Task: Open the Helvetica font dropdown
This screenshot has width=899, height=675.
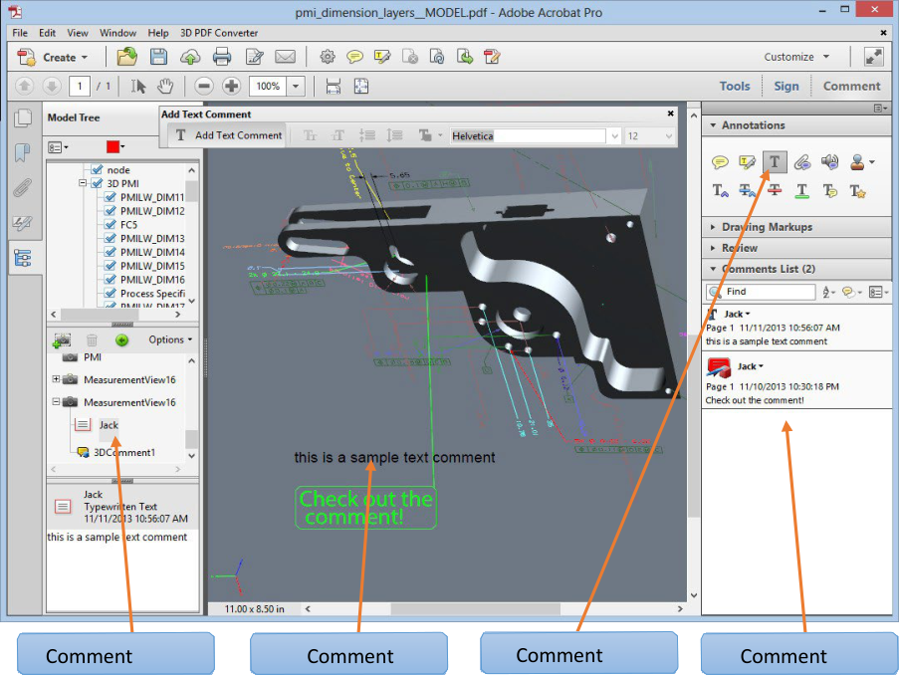Action: 614,136
